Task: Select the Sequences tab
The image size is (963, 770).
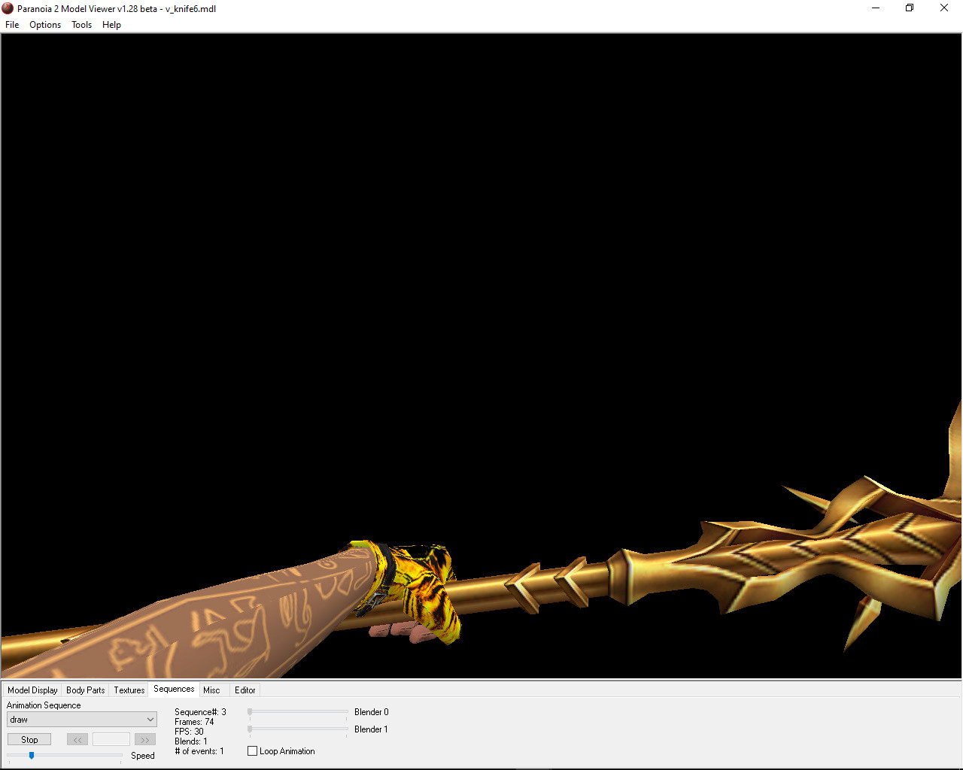Action: (x=174, y=689)
